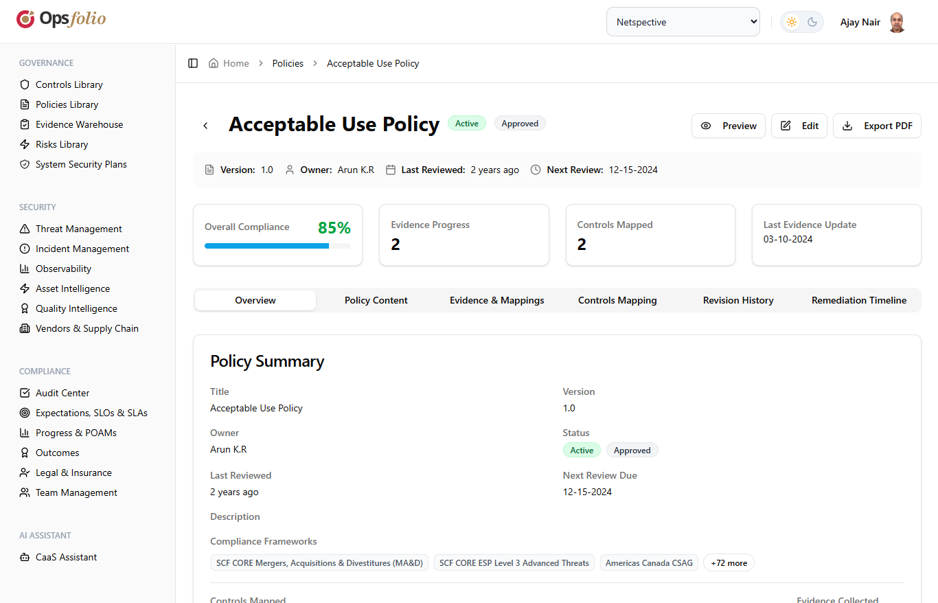Open the Policy Content tab
This screenshot has width=938, height=603.
[x=376, y=300]
